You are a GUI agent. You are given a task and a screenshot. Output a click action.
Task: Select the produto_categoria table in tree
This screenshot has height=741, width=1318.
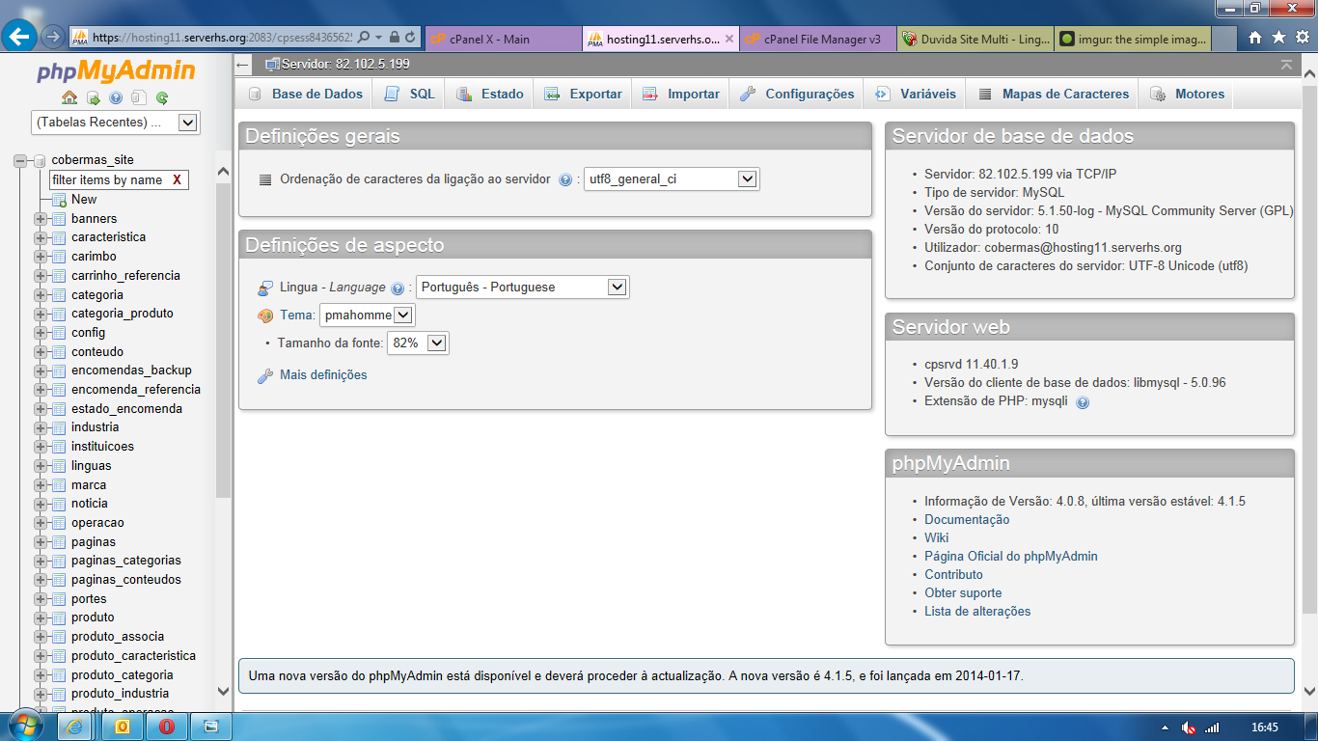pyautogui.click(x=122, y=675)
